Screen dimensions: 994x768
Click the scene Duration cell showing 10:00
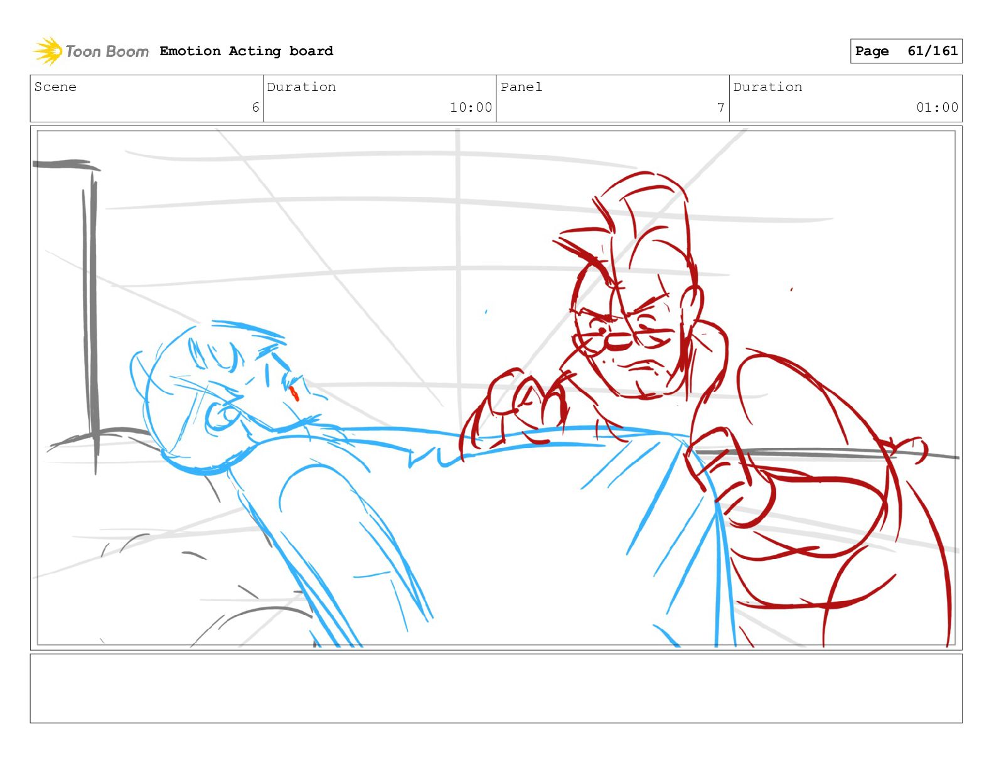coord(380,99)
